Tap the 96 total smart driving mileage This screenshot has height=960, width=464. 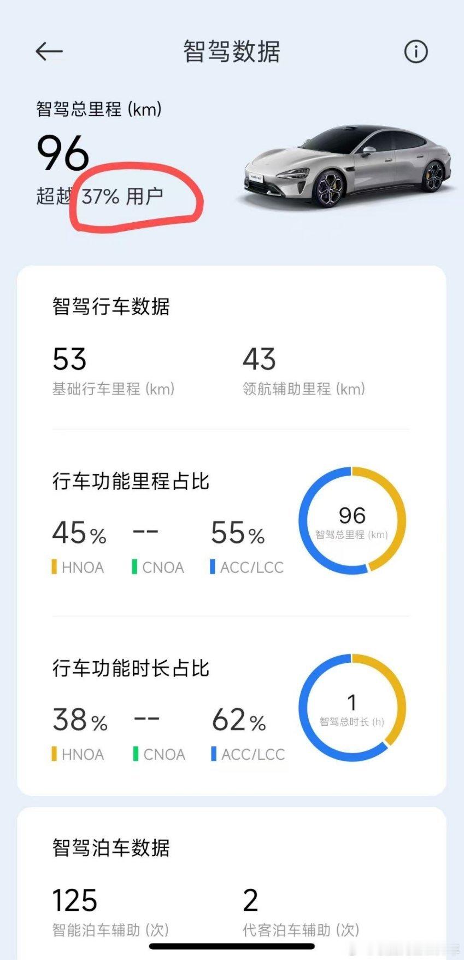point(62,153)
